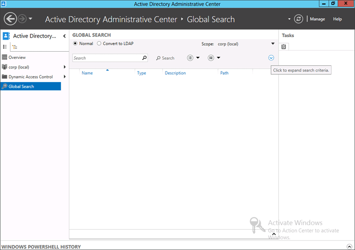
Task: Expand Dynamic Access Control submenu arrow
Action: click(65, 77)
